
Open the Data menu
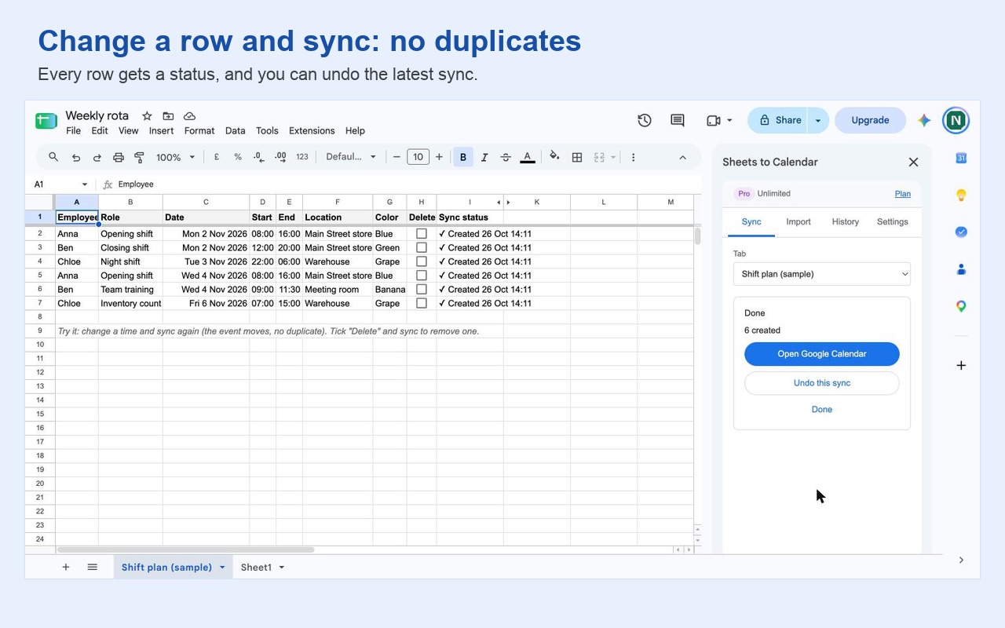pos(236,131)
